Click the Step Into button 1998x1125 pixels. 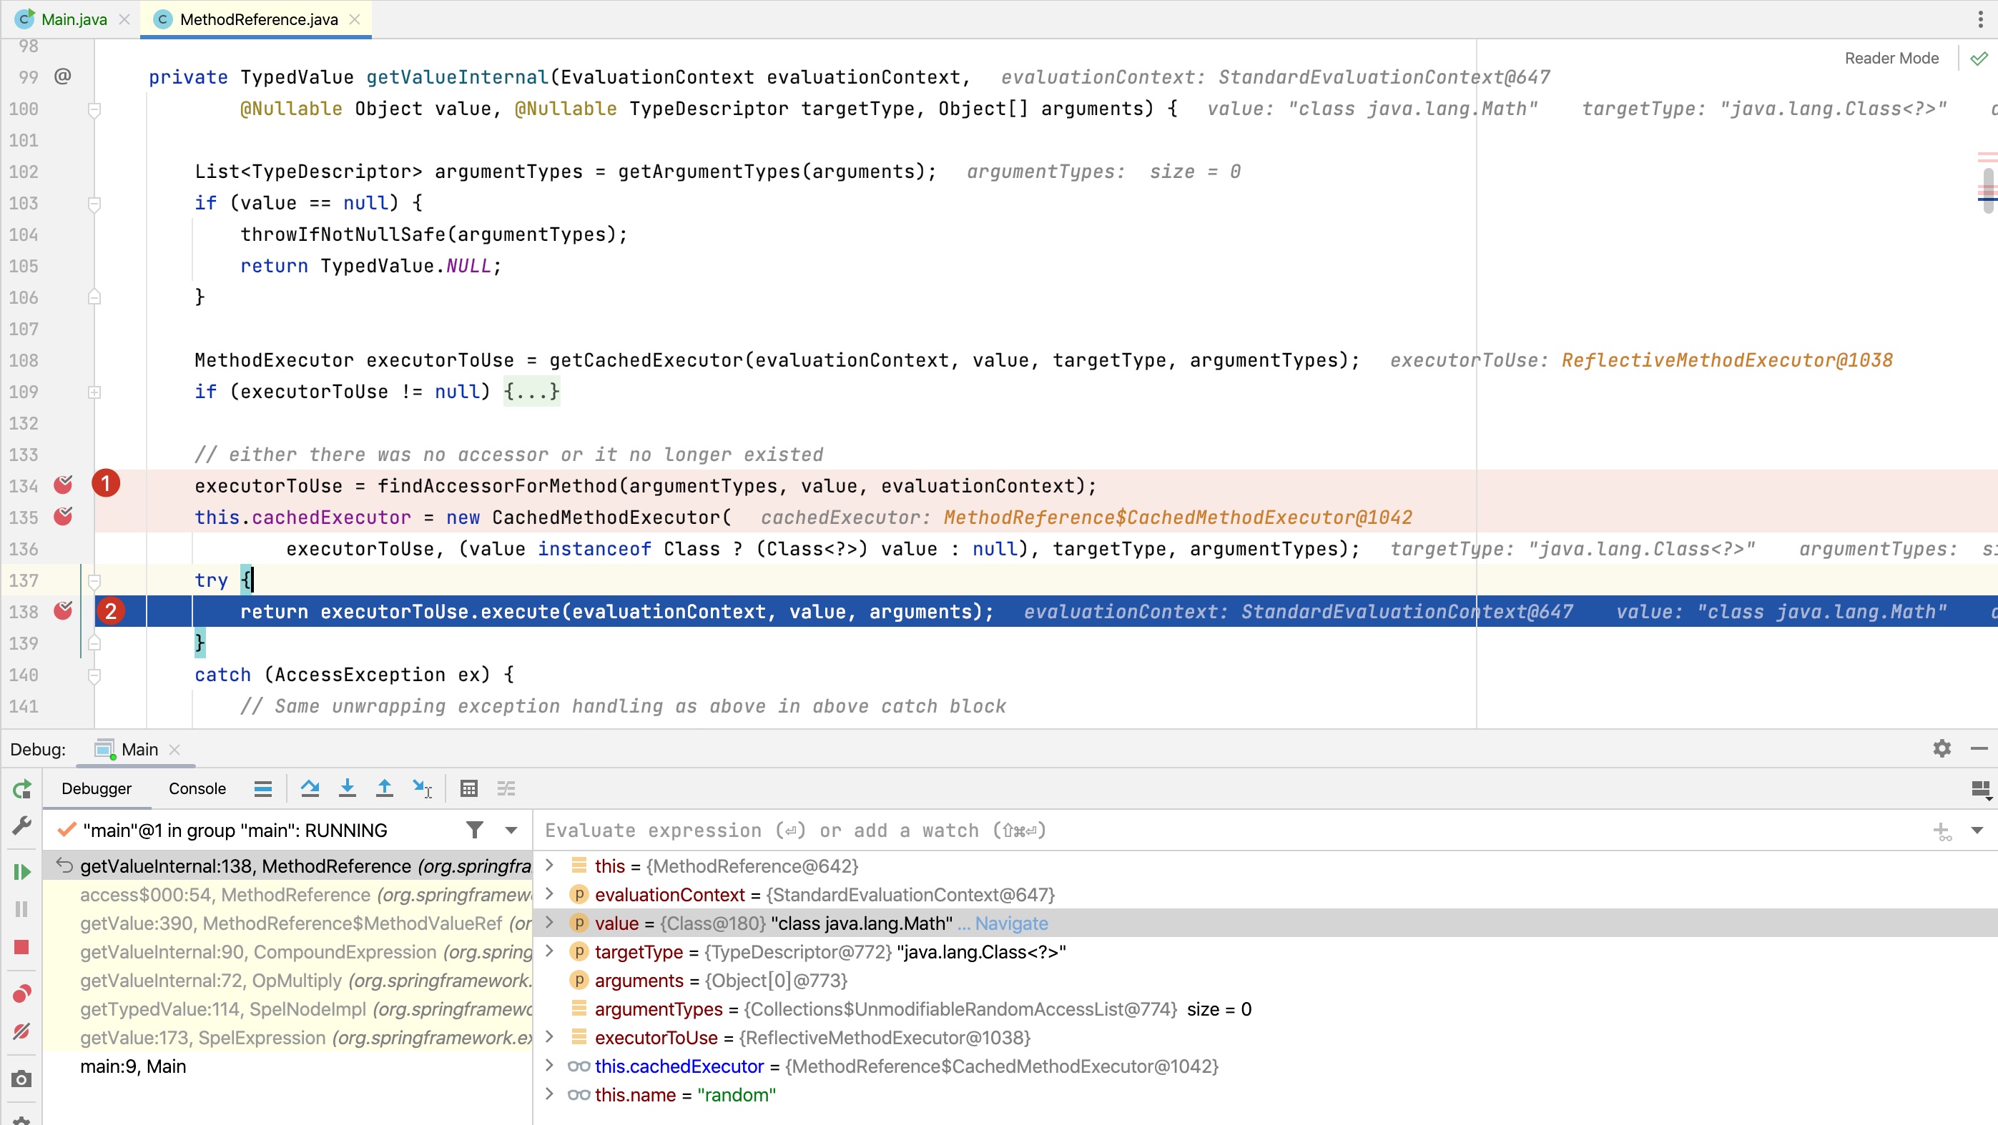(348, 789)
